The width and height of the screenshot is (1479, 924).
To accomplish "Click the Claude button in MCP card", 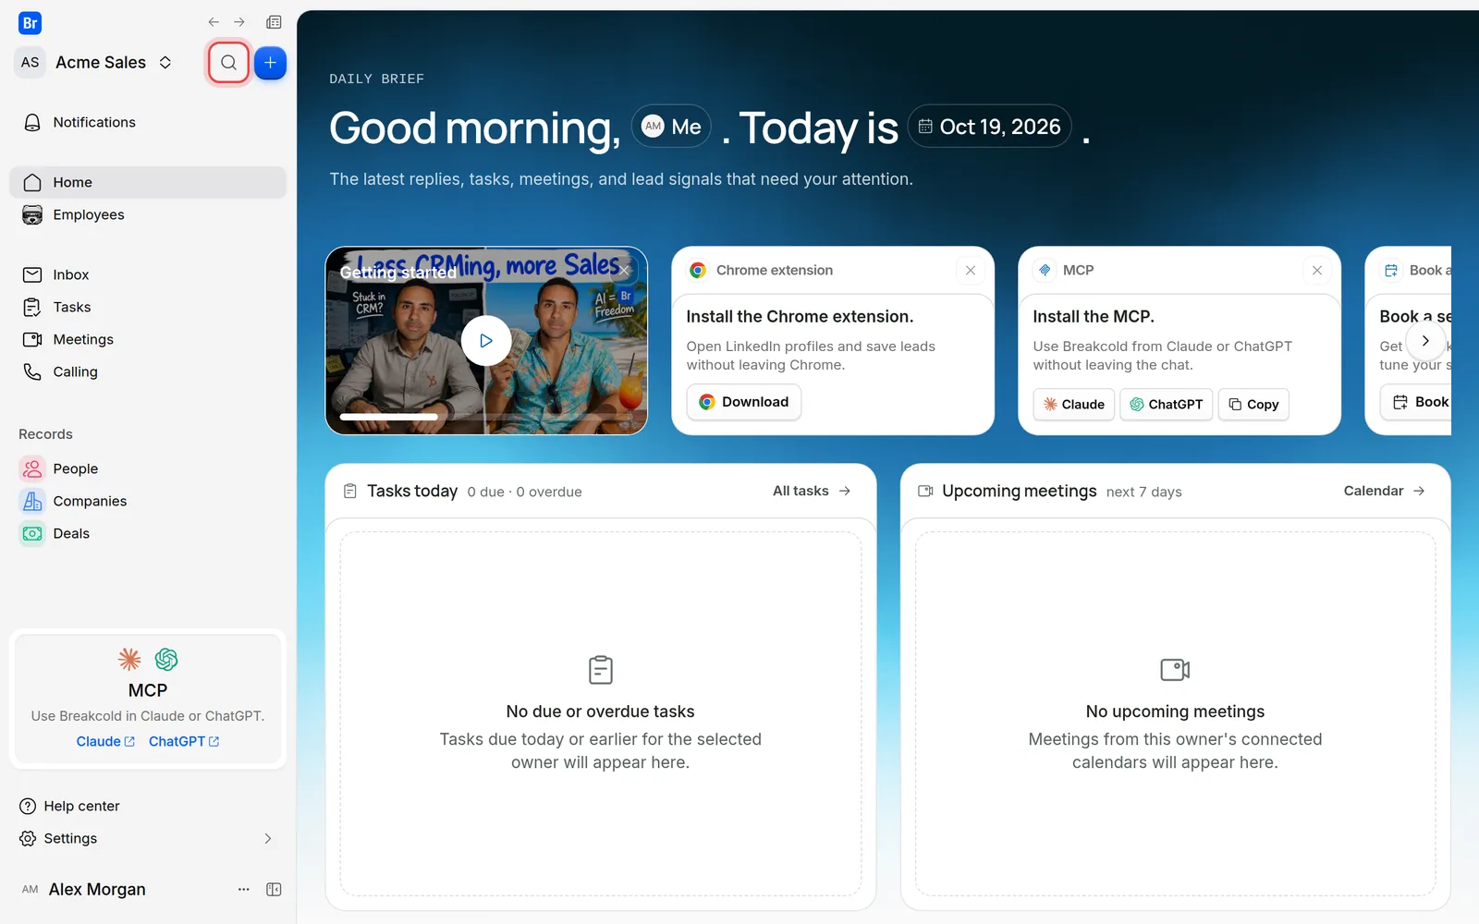I will point(1074,405).
